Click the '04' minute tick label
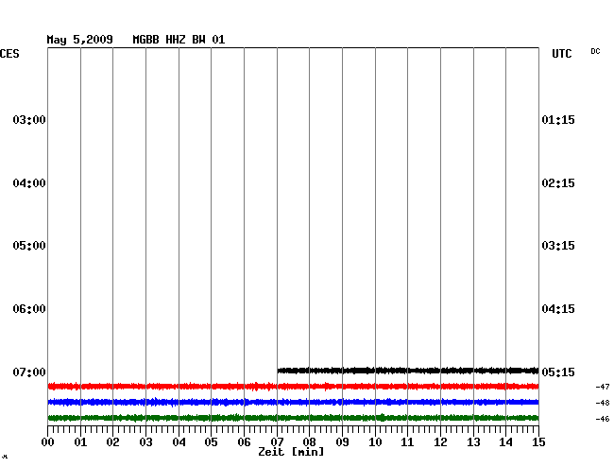 (179, 442)
